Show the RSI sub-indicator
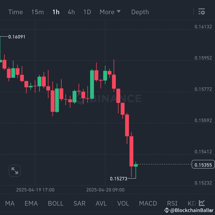 tap(172, 203)
